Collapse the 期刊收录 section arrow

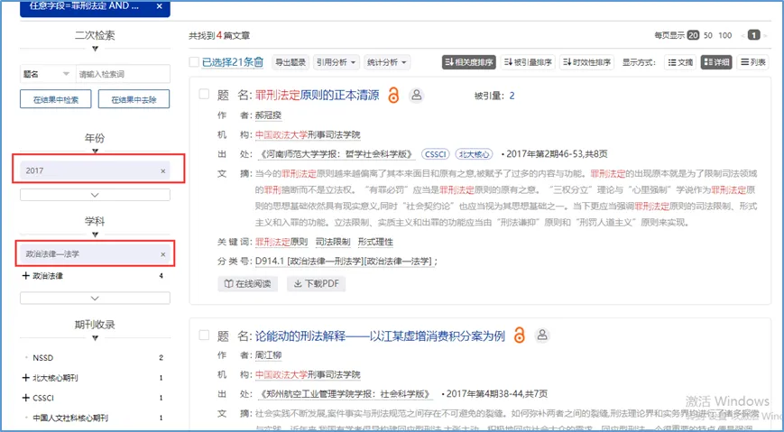[95, 338]
